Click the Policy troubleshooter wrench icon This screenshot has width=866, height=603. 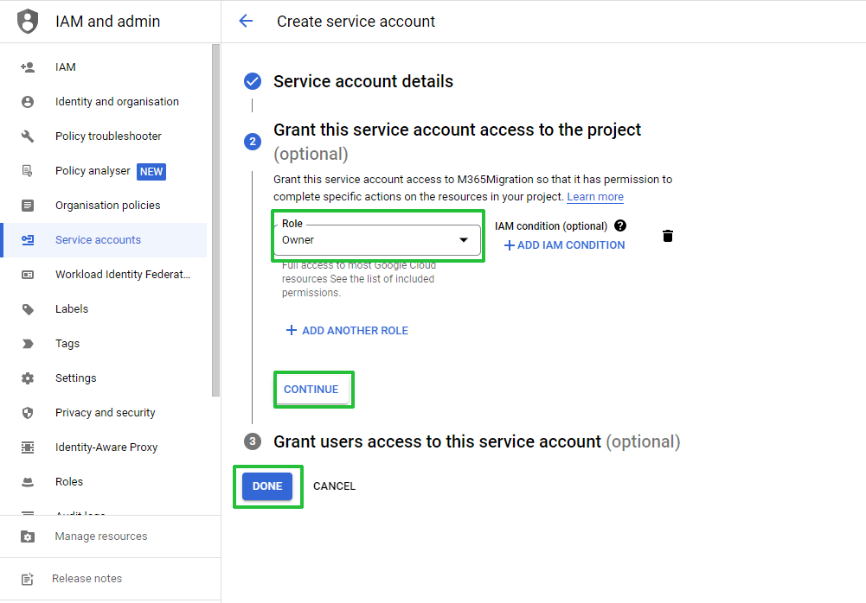coord(28,136)
